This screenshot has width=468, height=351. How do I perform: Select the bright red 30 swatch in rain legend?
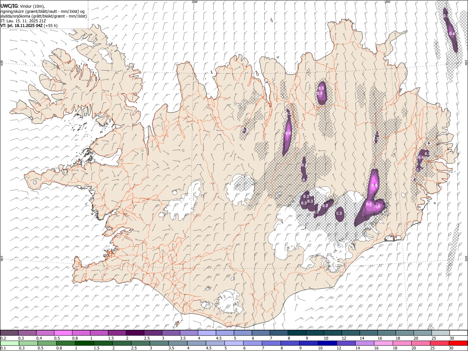click(x=458, y=343)
